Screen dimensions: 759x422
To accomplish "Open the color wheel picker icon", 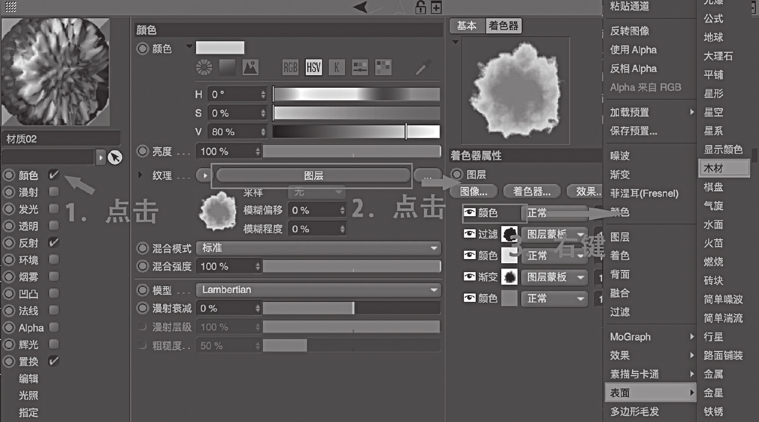I will point(204,67).
